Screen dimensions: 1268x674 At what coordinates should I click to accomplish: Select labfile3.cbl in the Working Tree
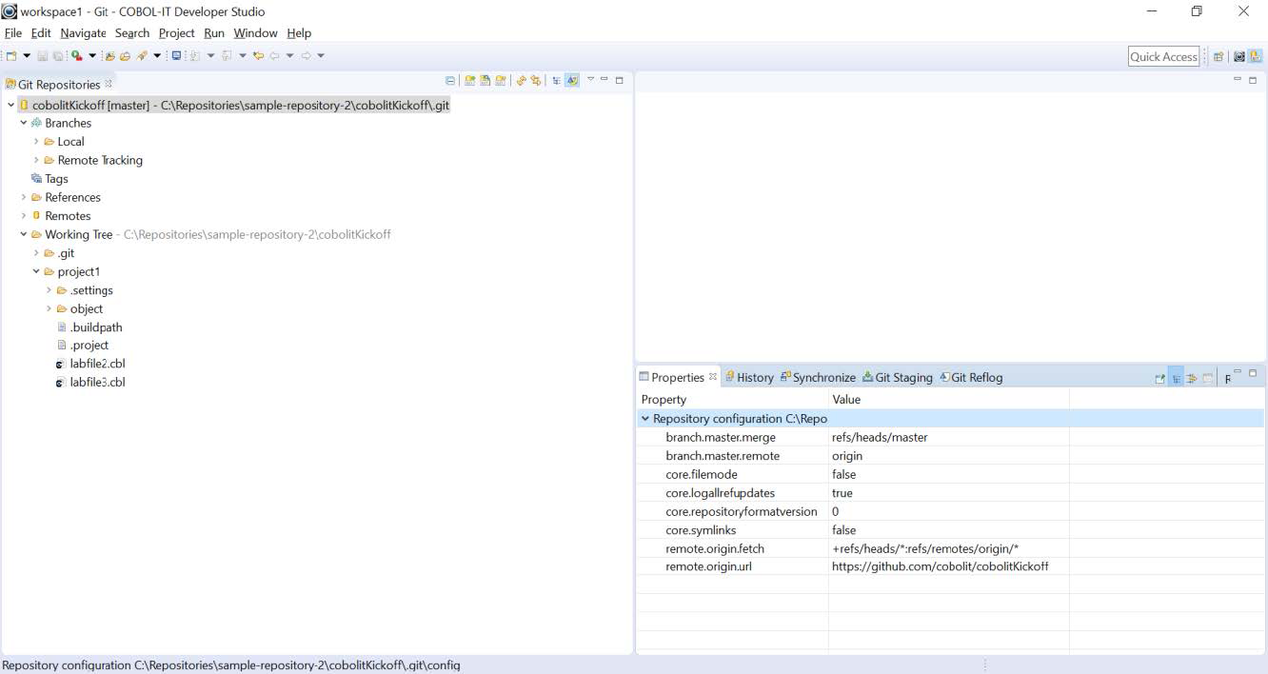point(98,382)
